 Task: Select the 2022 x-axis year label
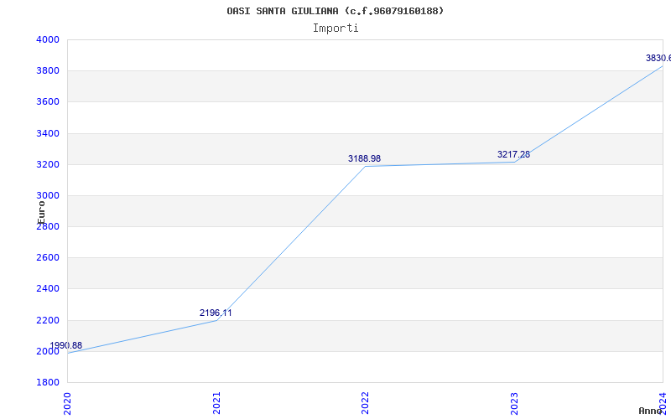(366, 402)
